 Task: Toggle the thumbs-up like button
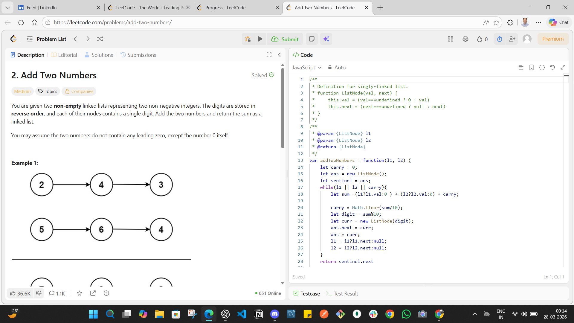(20, 293)
